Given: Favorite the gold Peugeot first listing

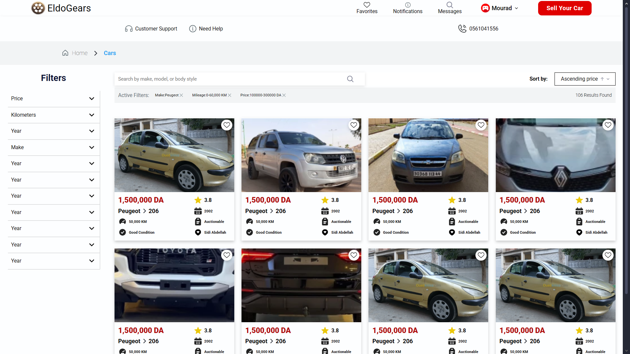Looking at the screenshot, I should click(227, 125).
